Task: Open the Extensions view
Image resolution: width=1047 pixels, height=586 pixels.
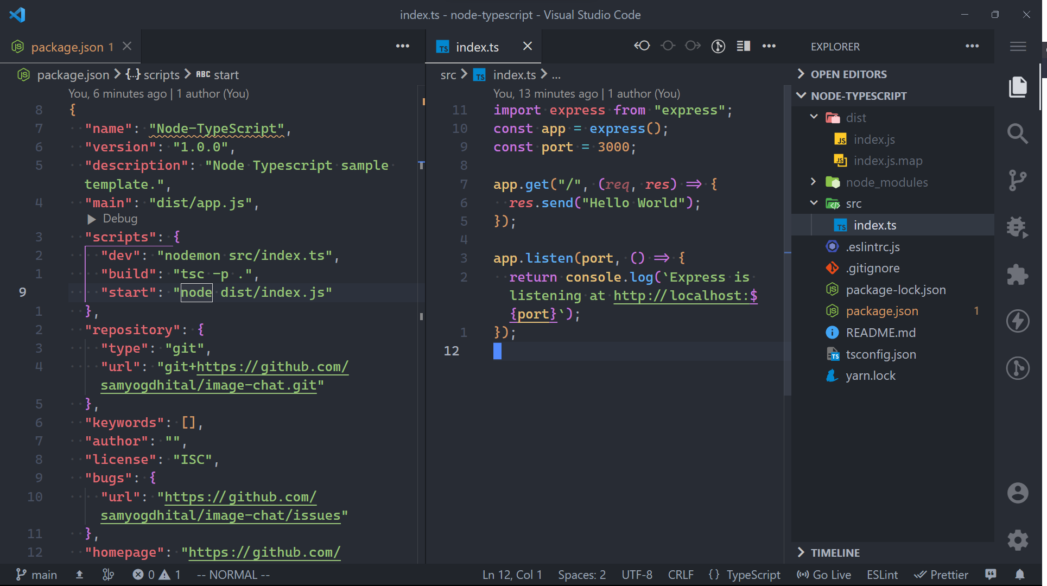Action: 1018,275
